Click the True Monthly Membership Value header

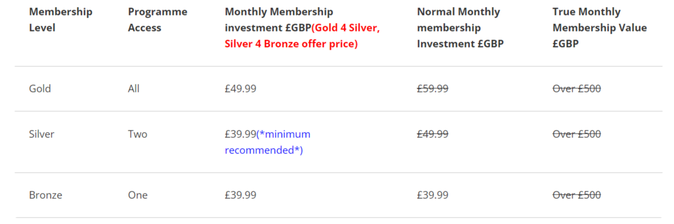pyautogui.click(x=600, y=28)
